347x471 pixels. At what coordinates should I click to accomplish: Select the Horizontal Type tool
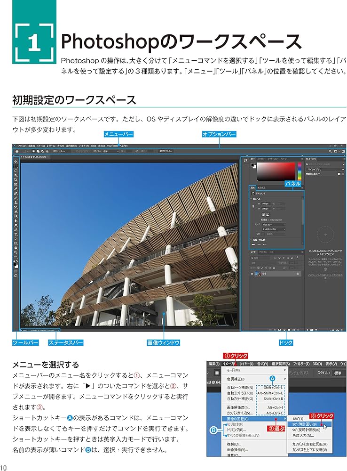click(x=16, y=234)
